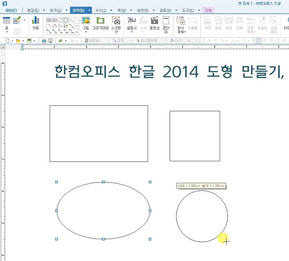This screenshot has height=261, width=289.
Task: Click the new document icon
Action: [8, 41]
